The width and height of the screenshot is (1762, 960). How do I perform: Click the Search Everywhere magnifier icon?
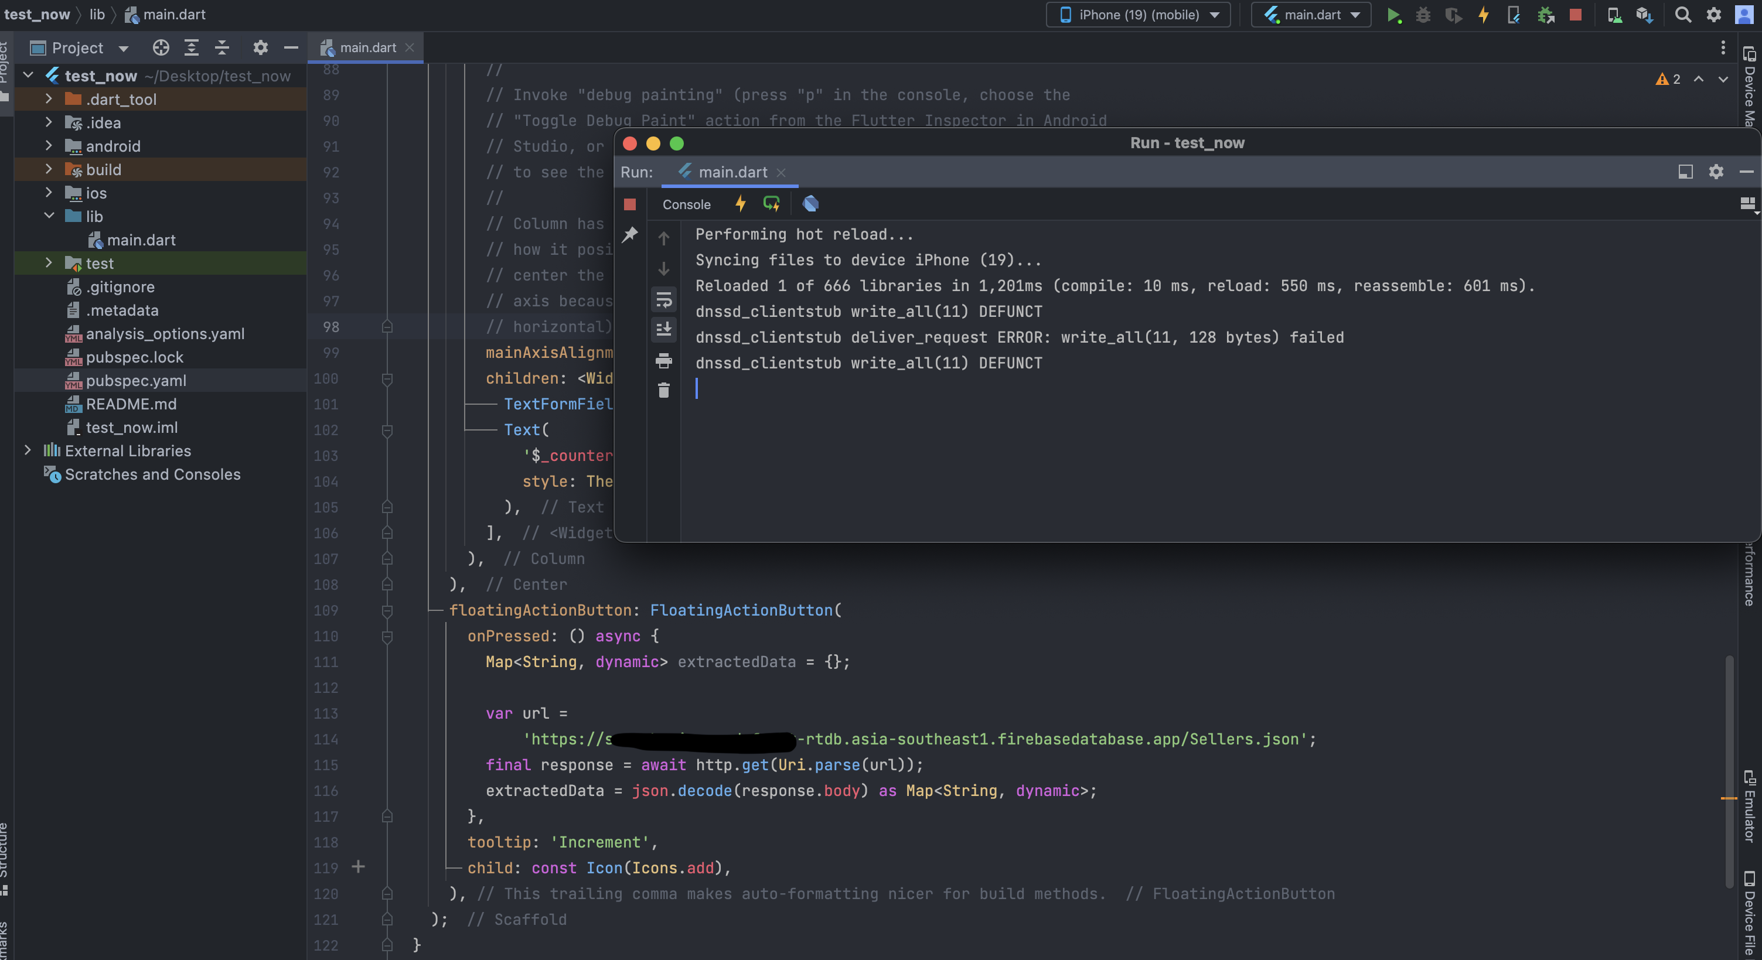[1683, 15]
